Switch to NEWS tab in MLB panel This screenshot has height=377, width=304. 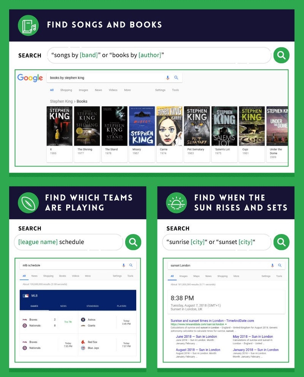pyautogui.click(x=63, y=306)
